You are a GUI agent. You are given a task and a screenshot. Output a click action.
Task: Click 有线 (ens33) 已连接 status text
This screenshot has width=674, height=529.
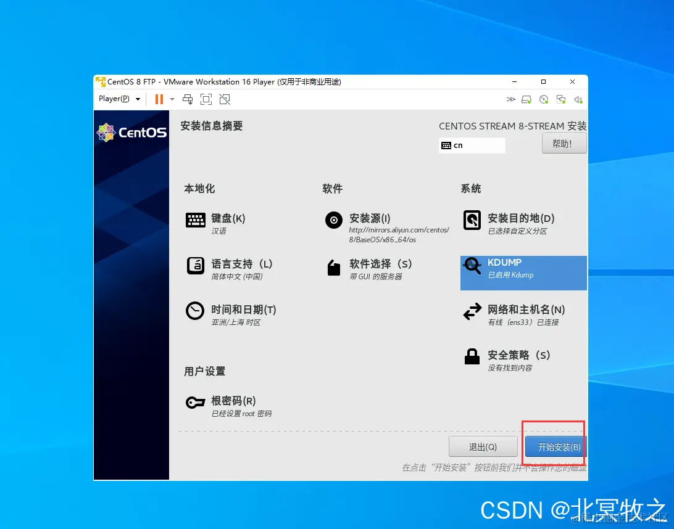coord(523,322)
